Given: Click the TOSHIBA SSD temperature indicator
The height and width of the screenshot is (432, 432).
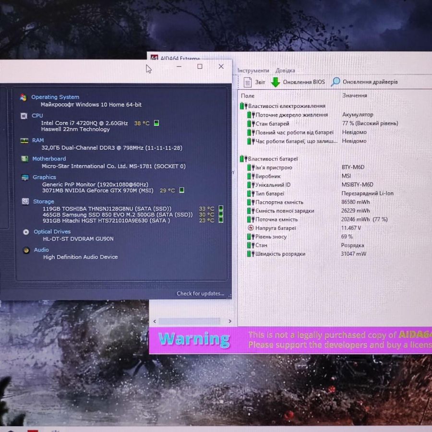Looking at the screenshot, I should (x=221, y=208).
